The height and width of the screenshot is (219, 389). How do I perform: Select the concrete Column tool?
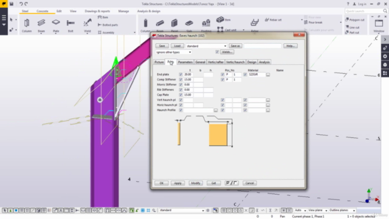(x=145, y=26)
